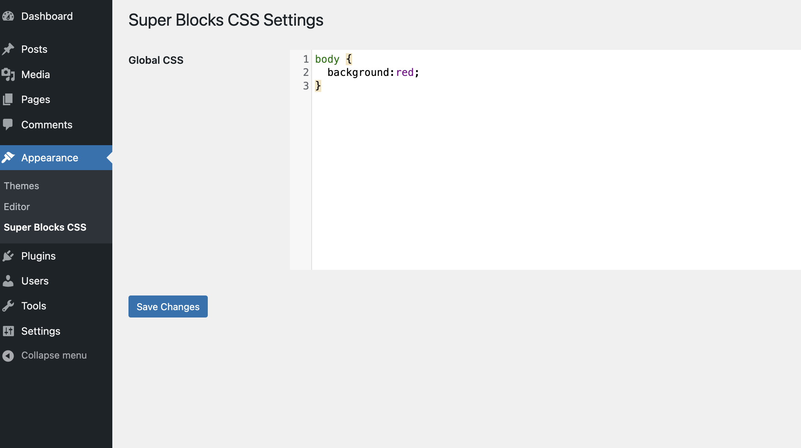The width and height of the screenshot is (801, 448).
Task: Open the Editor submenu item
Action: coord(17,207)
